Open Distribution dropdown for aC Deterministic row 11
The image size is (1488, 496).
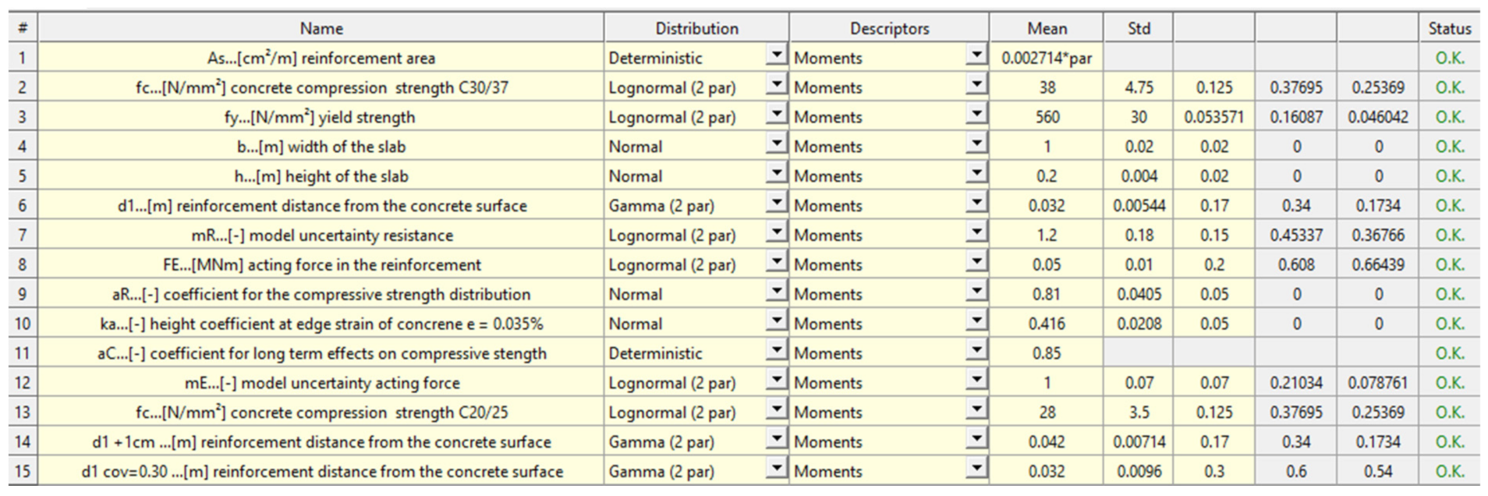(776, 352)
